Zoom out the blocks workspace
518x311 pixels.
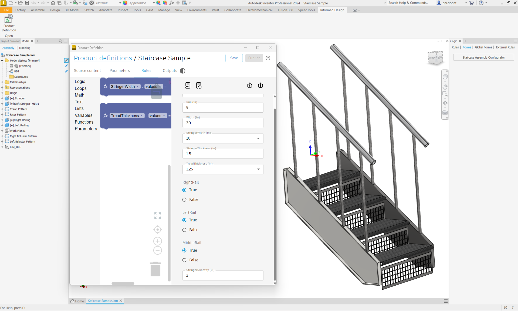(x=158, y=250)
